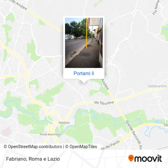Click the orange Moovit pin icon
Screen dimensions: 168x168
tap(131, 158)
